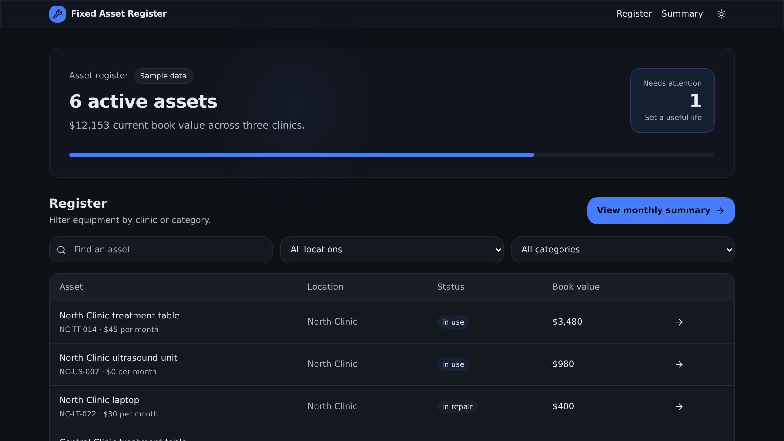Viewport: 784px width, 441px height.
Task: Click the search magnifier icon
Action: point(61,250)
